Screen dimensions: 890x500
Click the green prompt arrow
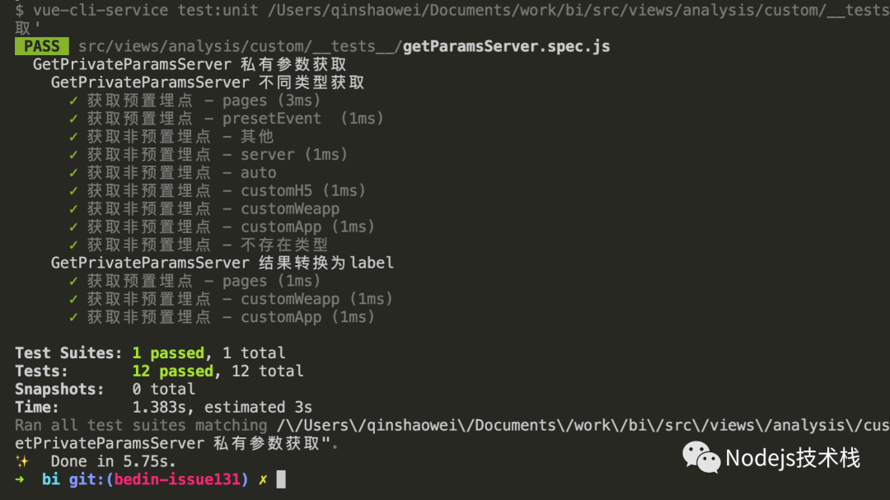coord(20,479)
